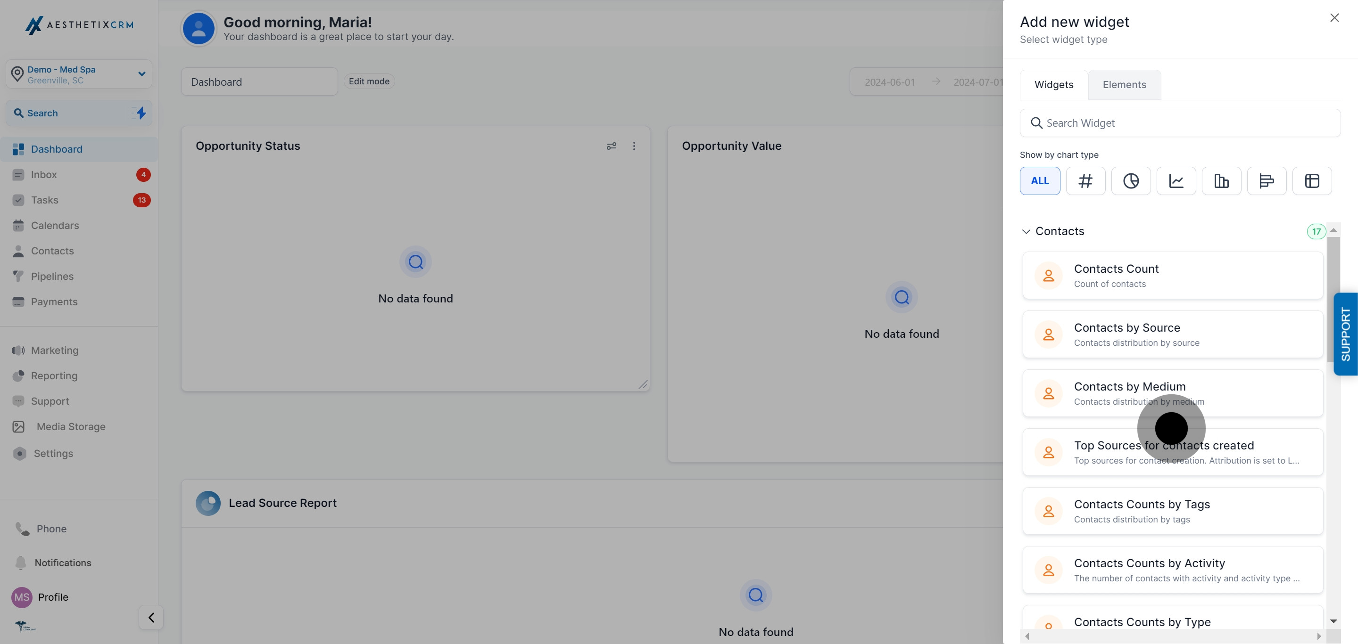Filter widgets by line chart type
This screenshot has height=644, width=1358.
[1176, 180]
